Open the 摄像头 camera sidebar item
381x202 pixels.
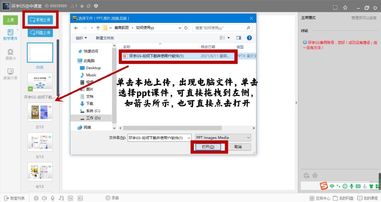coord(10,55)
